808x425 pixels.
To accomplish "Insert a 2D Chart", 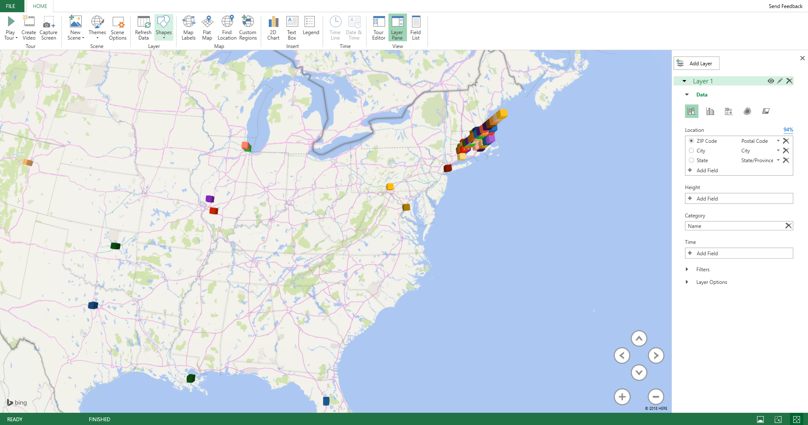I will pyautogui.click(x=273, y=28).
